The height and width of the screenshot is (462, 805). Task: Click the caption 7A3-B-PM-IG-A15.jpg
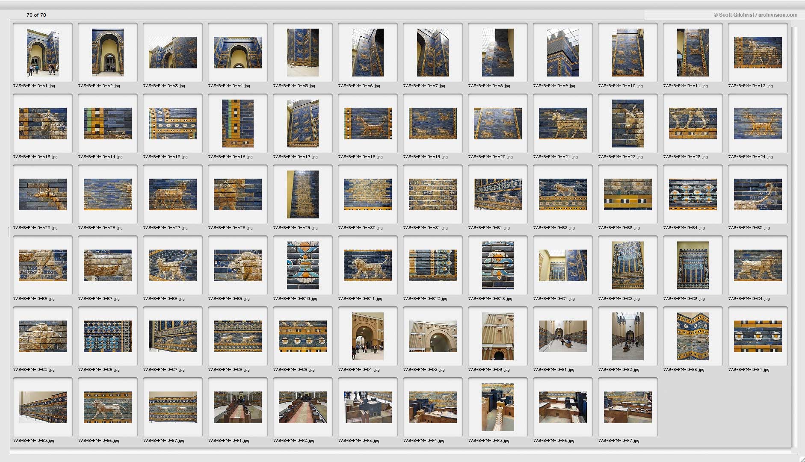tap(165, 157)
